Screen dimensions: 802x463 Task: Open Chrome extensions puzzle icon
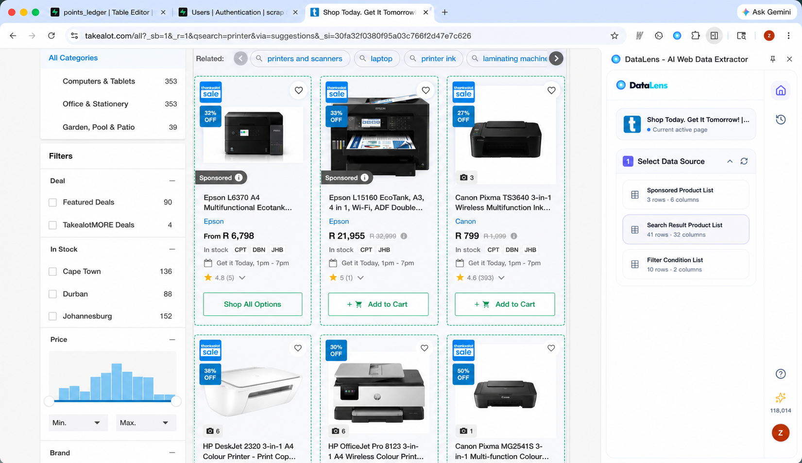coord(696,35)
